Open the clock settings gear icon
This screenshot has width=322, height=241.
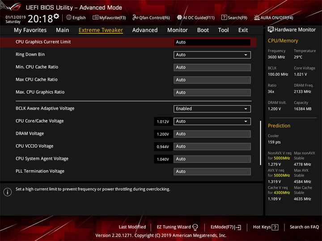[x=56, y=16]
